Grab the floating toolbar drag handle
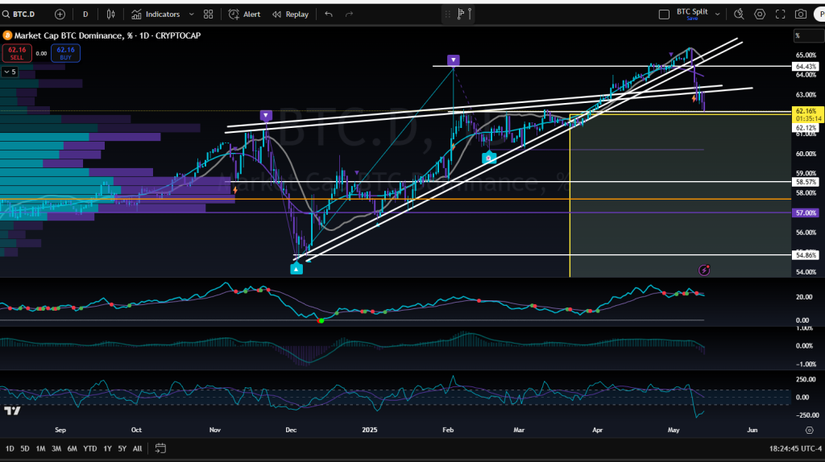 448,14
